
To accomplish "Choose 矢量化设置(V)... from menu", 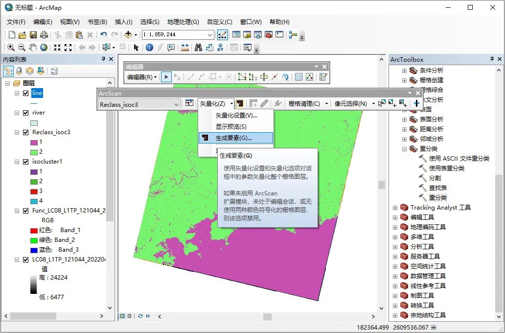I will click(x=236, y=116).
